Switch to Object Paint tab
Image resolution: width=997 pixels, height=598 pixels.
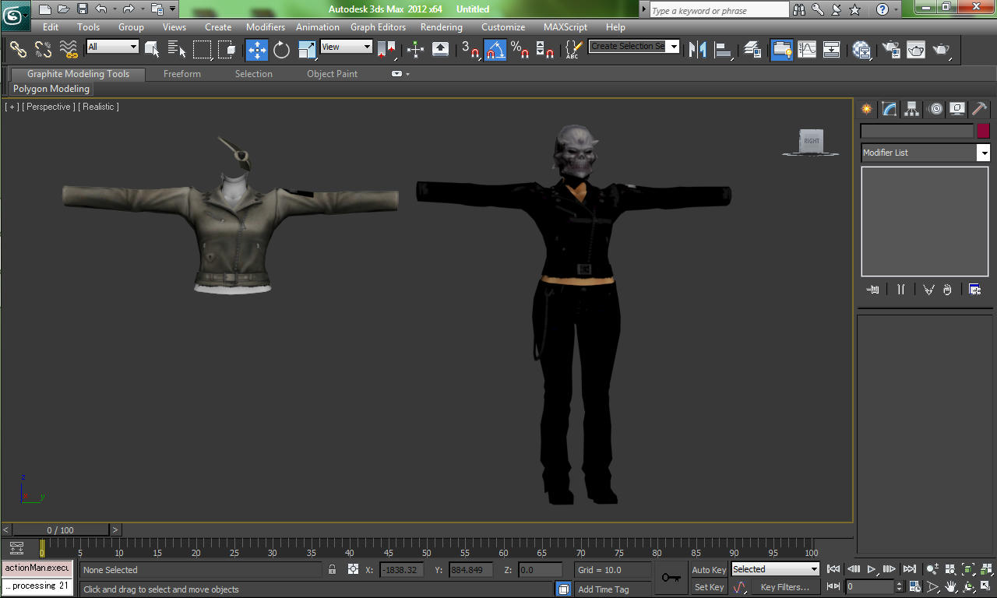(x=333, y=74)
